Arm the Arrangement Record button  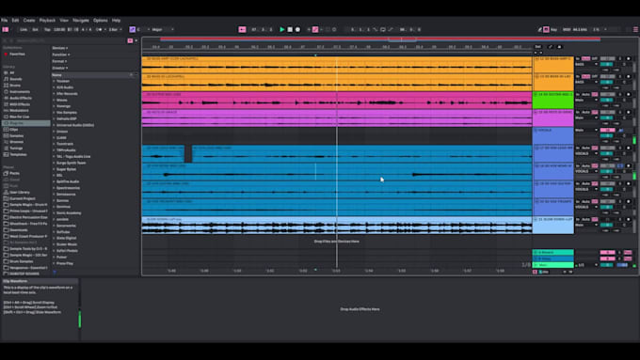297,29
